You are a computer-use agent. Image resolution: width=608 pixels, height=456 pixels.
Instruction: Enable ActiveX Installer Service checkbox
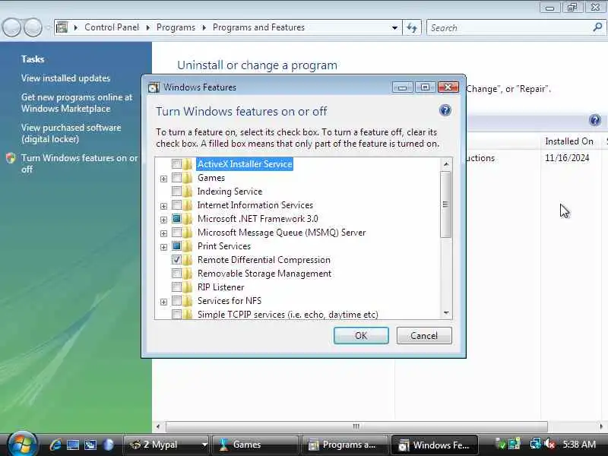tap(176, 164)
